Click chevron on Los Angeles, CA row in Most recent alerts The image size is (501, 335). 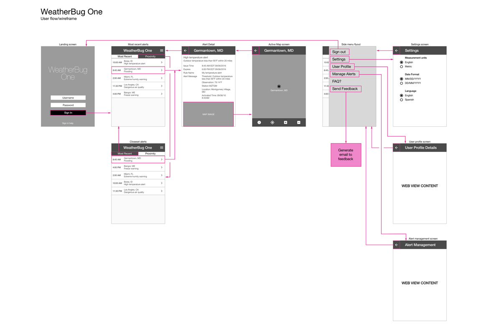pos(162,86)
